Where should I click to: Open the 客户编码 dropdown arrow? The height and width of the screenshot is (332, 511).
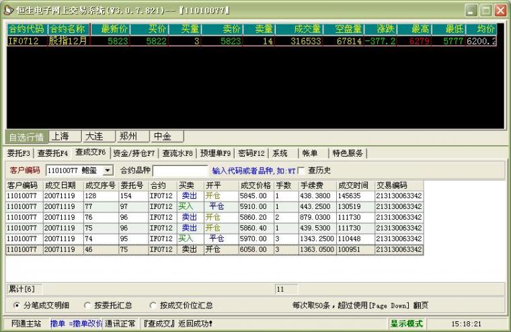(x=108, y=171)
